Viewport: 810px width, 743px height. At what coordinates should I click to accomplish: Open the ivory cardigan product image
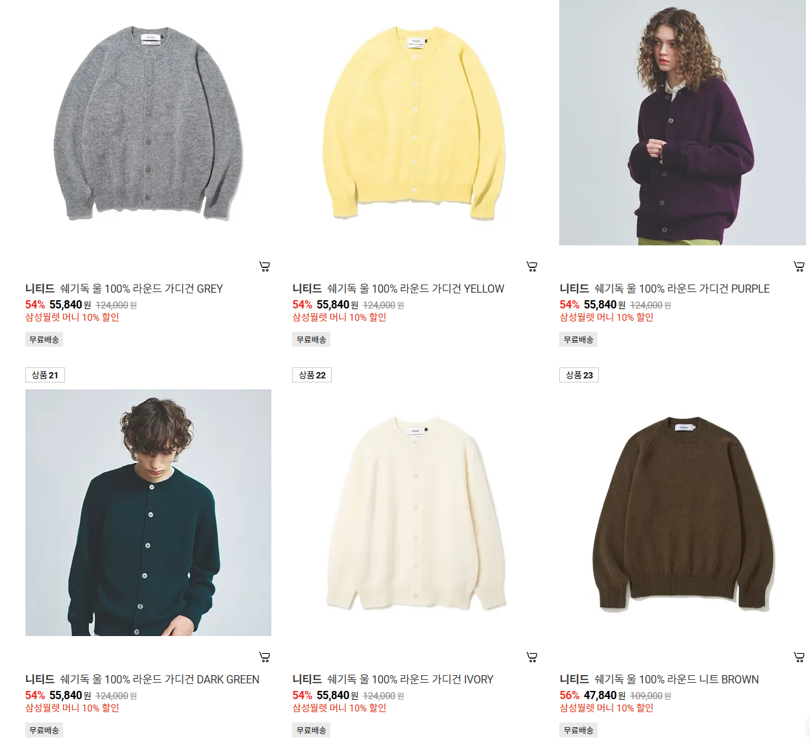tap(415, 513)
